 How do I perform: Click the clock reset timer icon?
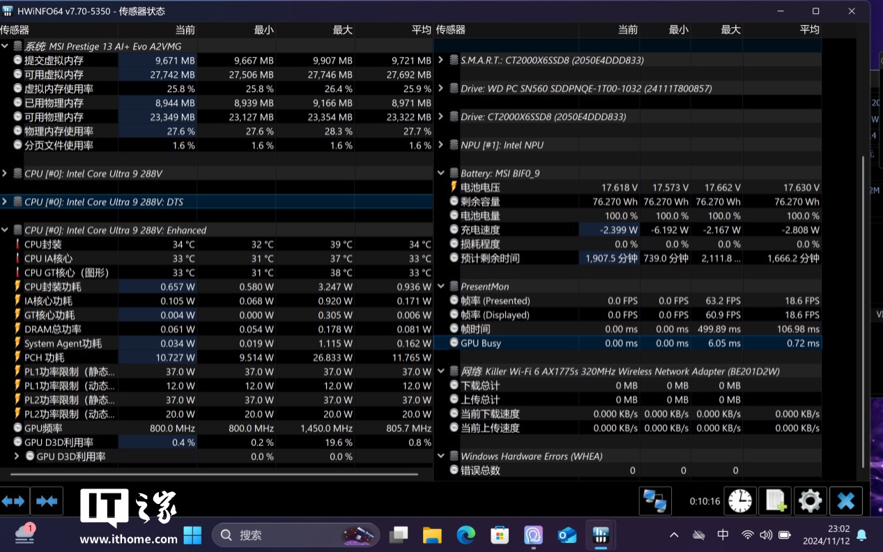(x=740, y=500)
